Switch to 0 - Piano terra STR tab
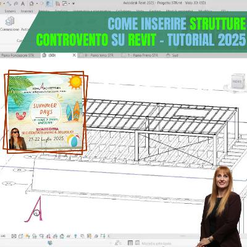 [x=99, y=56]
